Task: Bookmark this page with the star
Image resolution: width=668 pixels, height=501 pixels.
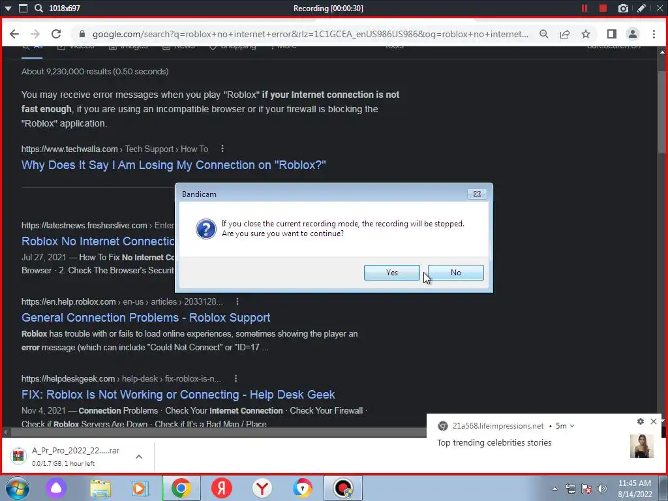Action: coord(586,34)
